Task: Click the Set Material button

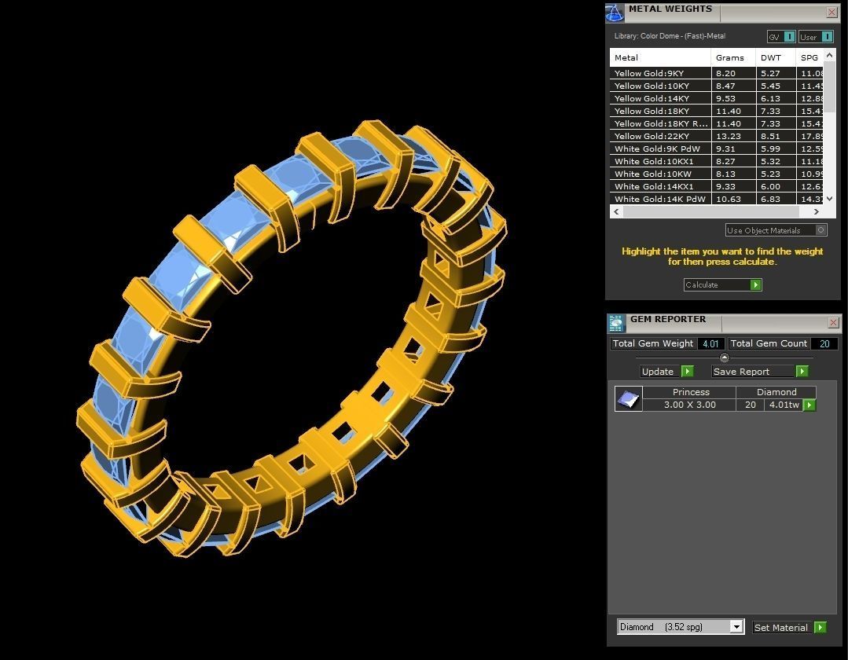Action: pos(790,628)
